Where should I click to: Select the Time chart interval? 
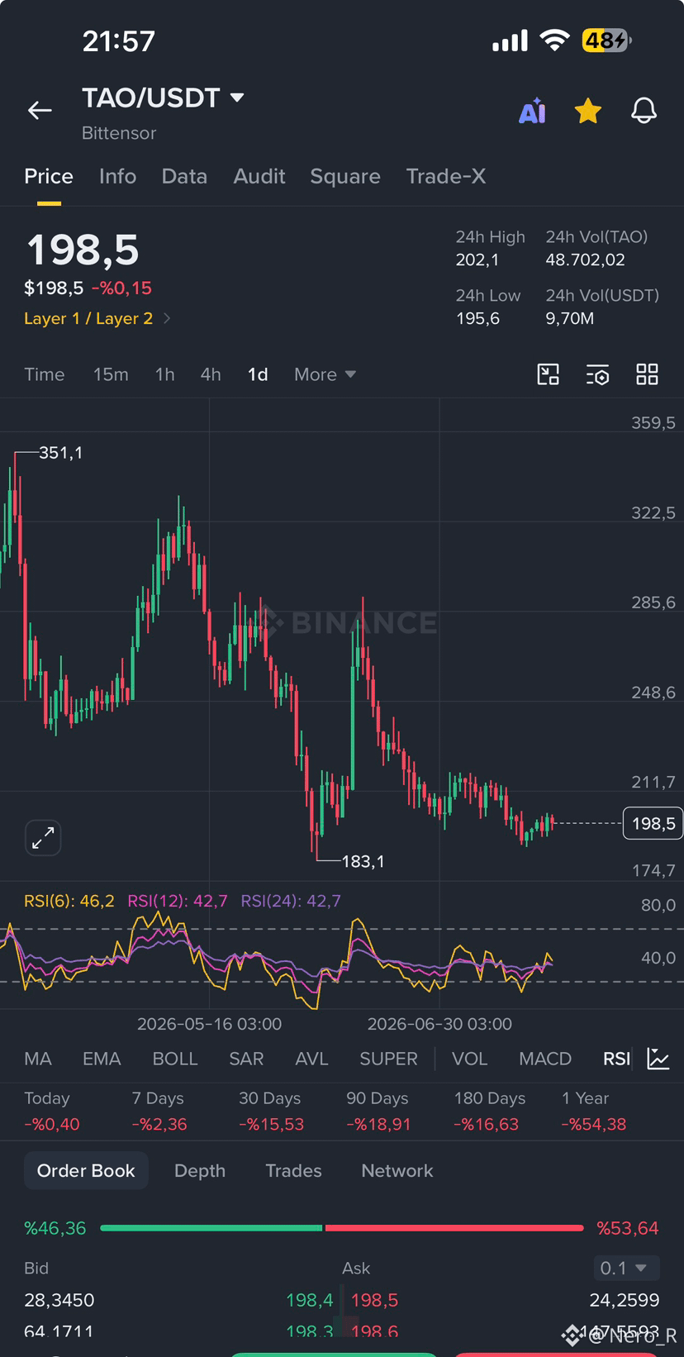tap(45, 374)
